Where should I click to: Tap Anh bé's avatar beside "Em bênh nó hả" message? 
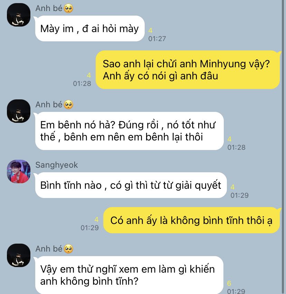click(19, 111)
